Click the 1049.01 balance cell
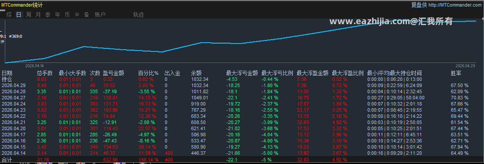The height and width of the screenshot is (164, 484). [x=200, y=98]
